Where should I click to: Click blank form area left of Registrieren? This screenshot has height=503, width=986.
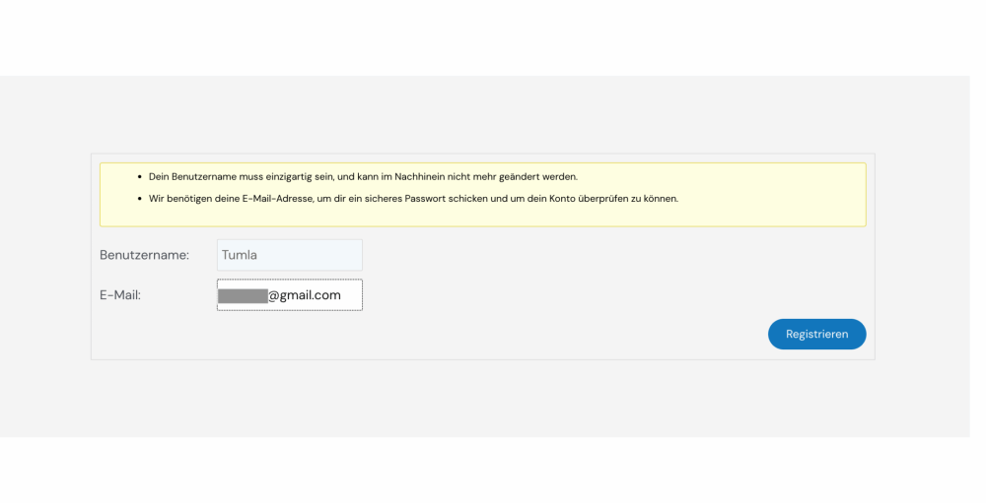[493, 335]
